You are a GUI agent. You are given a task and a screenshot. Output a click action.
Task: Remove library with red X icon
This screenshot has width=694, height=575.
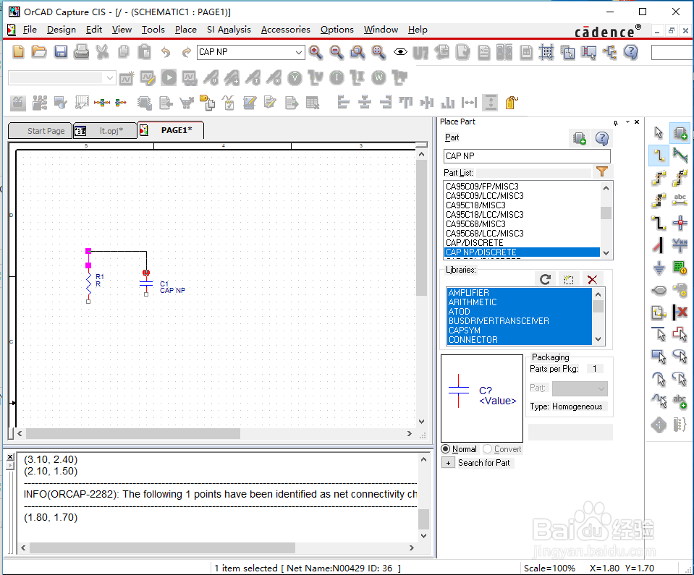coord(592,279)
